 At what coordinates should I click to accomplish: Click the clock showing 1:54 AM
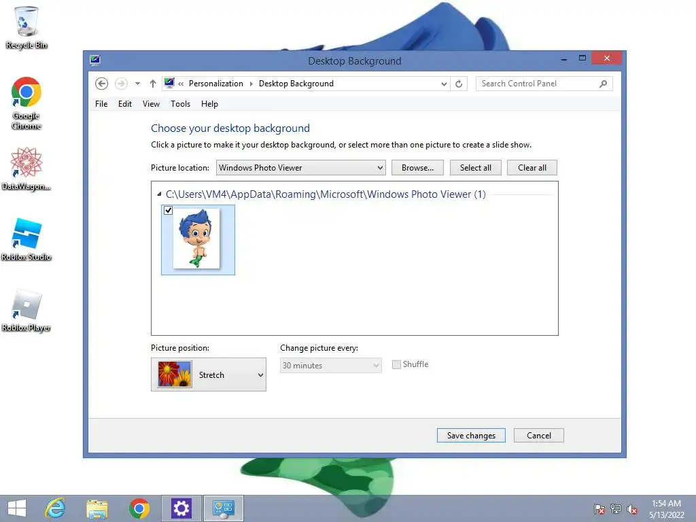[666, 504]
